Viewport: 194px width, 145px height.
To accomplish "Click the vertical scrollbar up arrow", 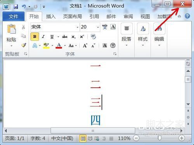I will (188, 71).
